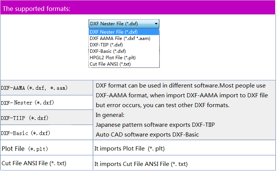The width and height of the screenshot is (277, 172).
Task: Select highlighted DXF Nester File (*.dxf) list option
Action: 114,32
